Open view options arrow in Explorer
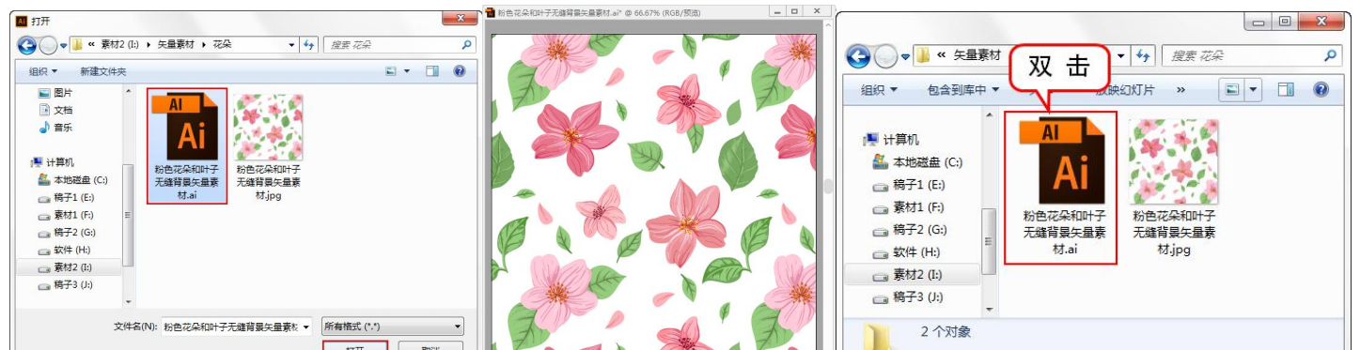This screenshot has width=1360, height=350. pos(1254,90)
